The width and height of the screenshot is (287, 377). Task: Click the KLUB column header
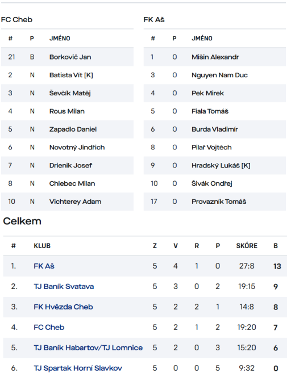(42, 246)
